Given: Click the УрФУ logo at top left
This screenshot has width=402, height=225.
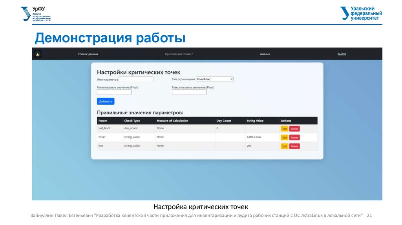Looking at the screenshot, I should (36, 14).
